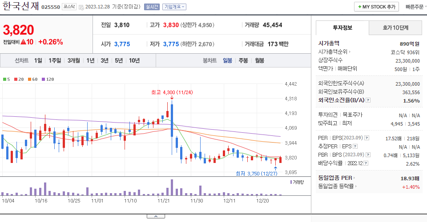Open the help icon next to 외국인소진율(B/A)
The height and width of the screenshot is (222, 427).
click(x=368, y=100)
